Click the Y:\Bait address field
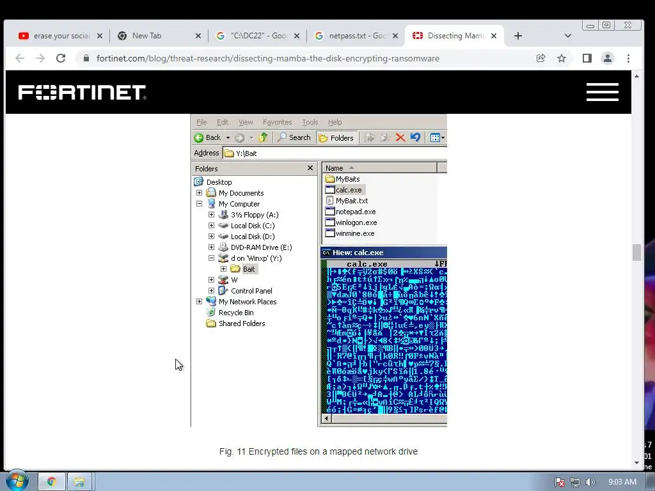Screen dimensions: 655x491 click(335, 153)
